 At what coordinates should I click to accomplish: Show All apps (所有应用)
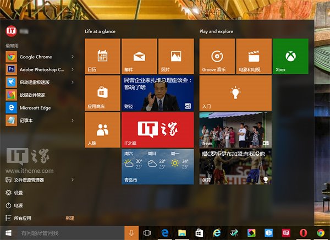tap(18, 218)
